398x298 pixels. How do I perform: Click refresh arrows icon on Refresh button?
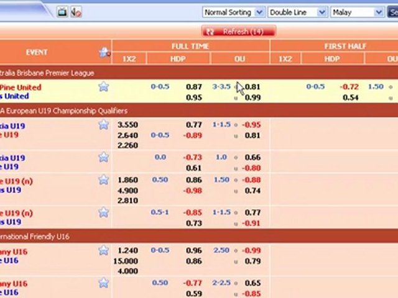(x=210, y=31)
